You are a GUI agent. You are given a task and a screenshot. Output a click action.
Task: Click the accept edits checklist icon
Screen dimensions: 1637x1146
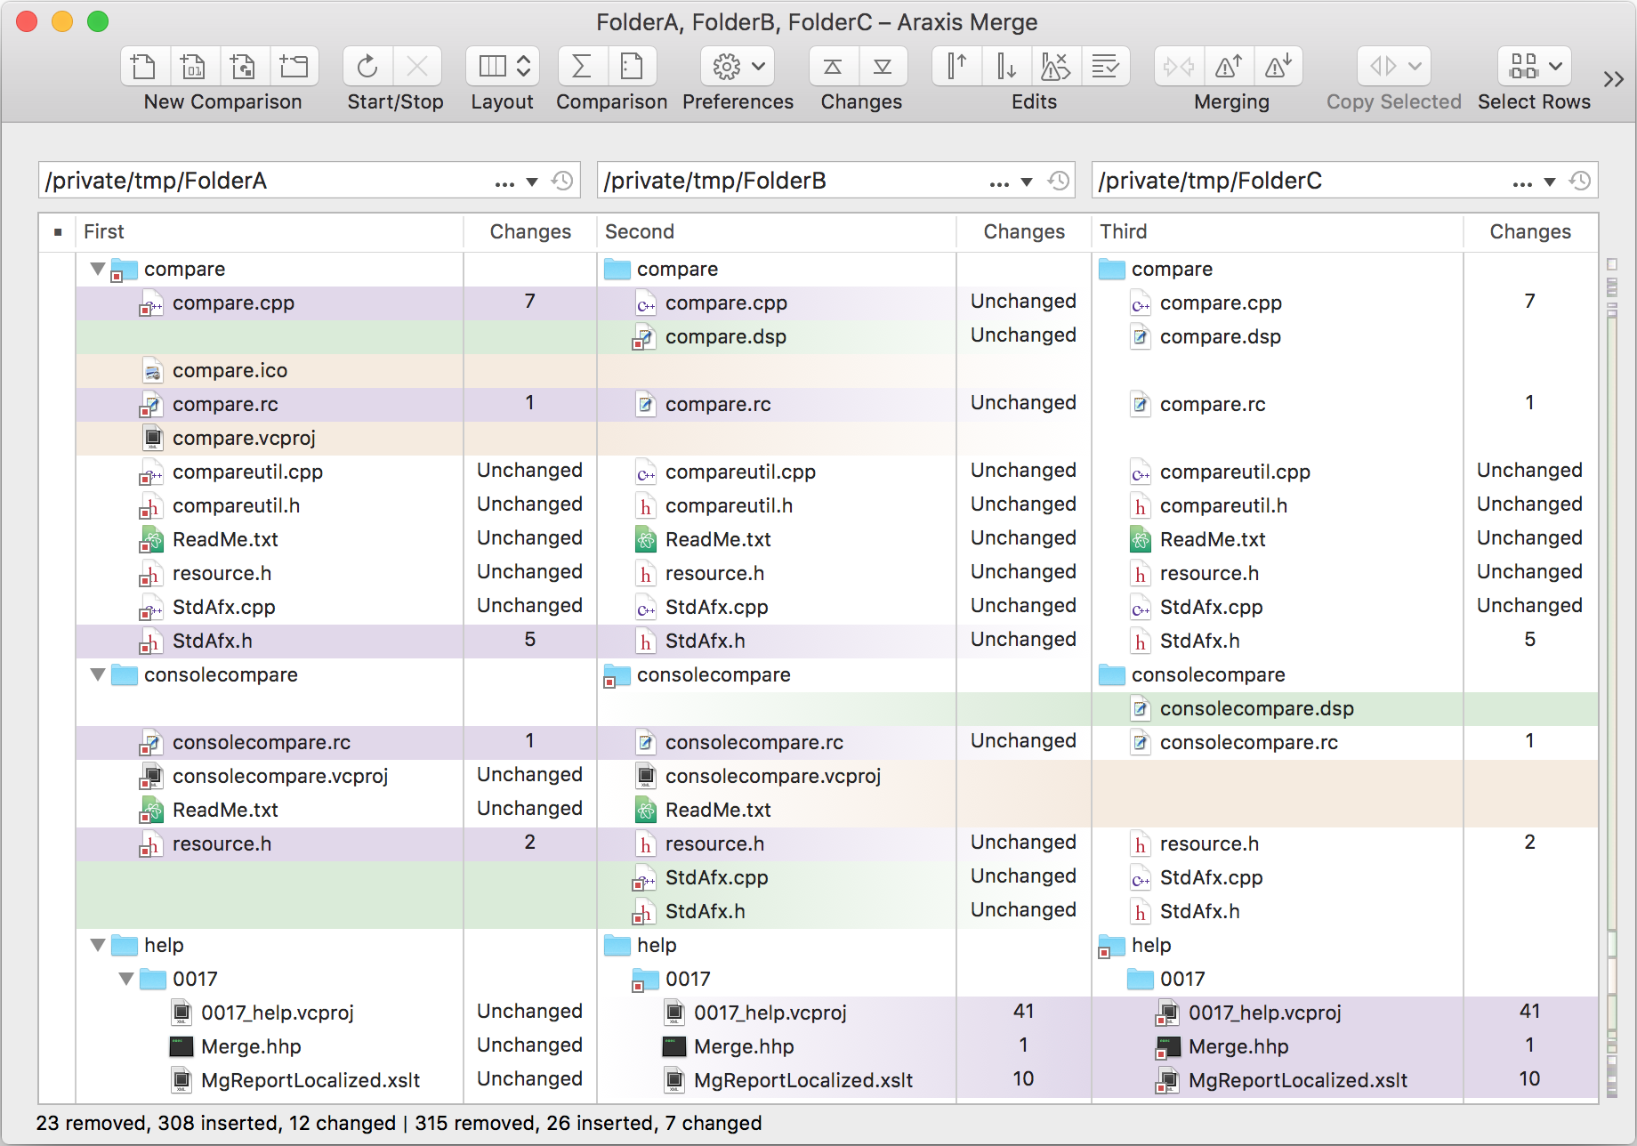pyautogui.click(x=1106, y=66)
